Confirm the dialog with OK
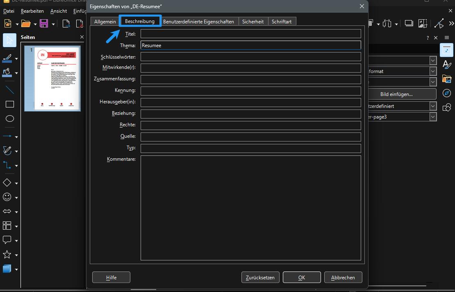Screen dimensions: 455x292 (302, 278)
